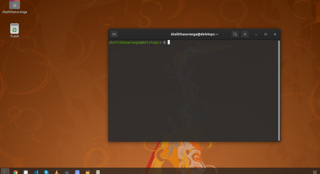Click the terminal vertical scrollbar

pyautogui.click(x=280, y=87)
